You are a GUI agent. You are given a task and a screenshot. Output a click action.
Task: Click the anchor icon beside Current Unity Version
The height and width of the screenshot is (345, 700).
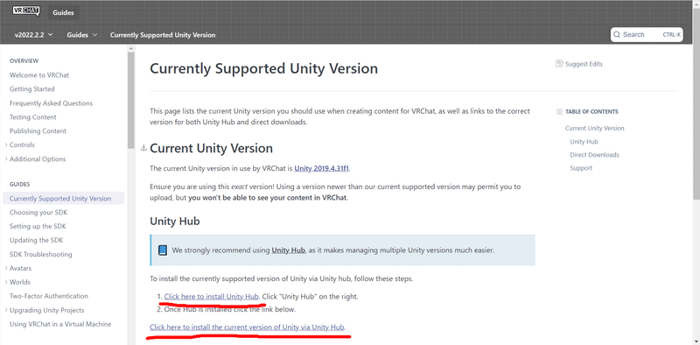143,148
